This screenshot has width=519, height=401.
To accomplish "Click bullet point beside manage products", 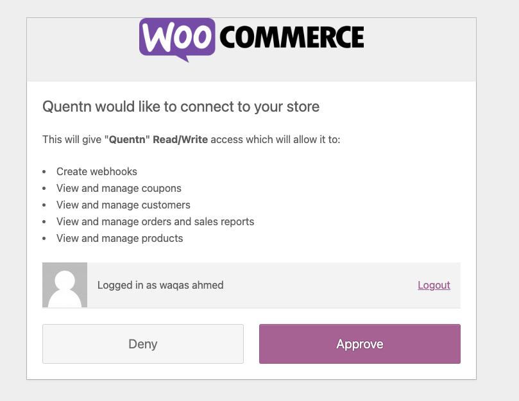I will 44,239.
